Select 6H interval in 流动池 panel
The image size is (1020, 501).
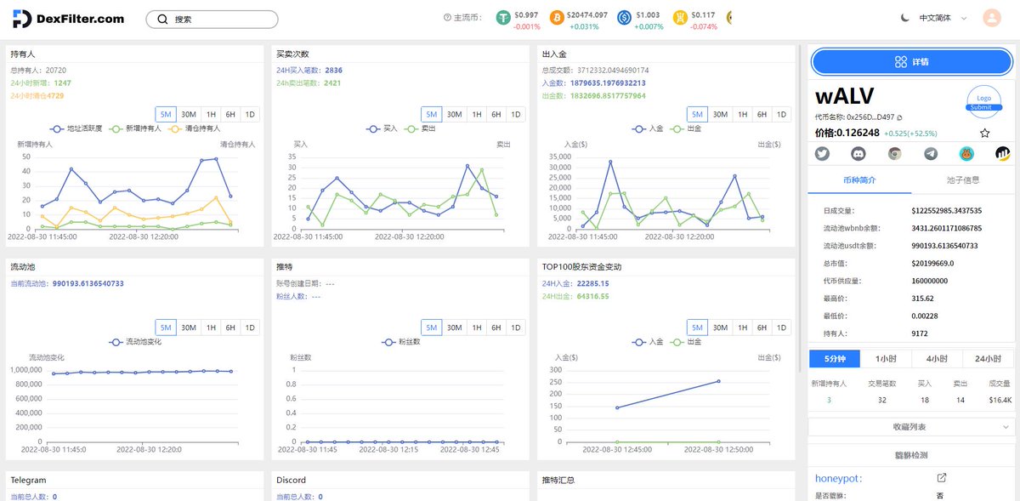[230, 327]
